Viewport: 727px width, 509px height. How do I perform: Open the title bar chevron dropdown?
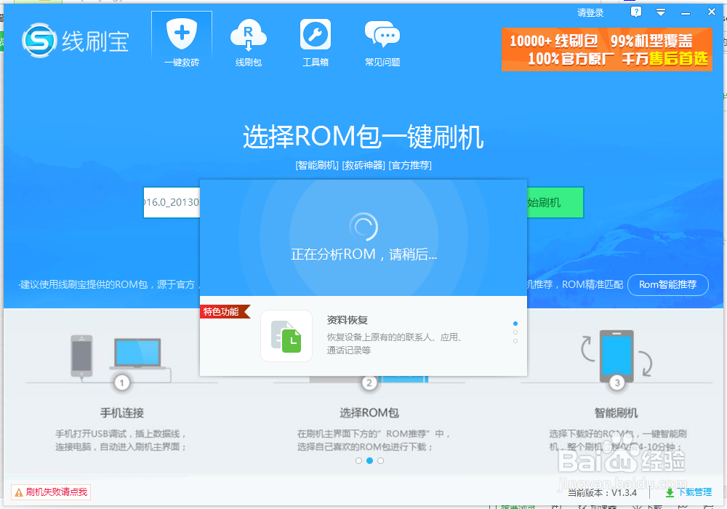pos(660,12)
